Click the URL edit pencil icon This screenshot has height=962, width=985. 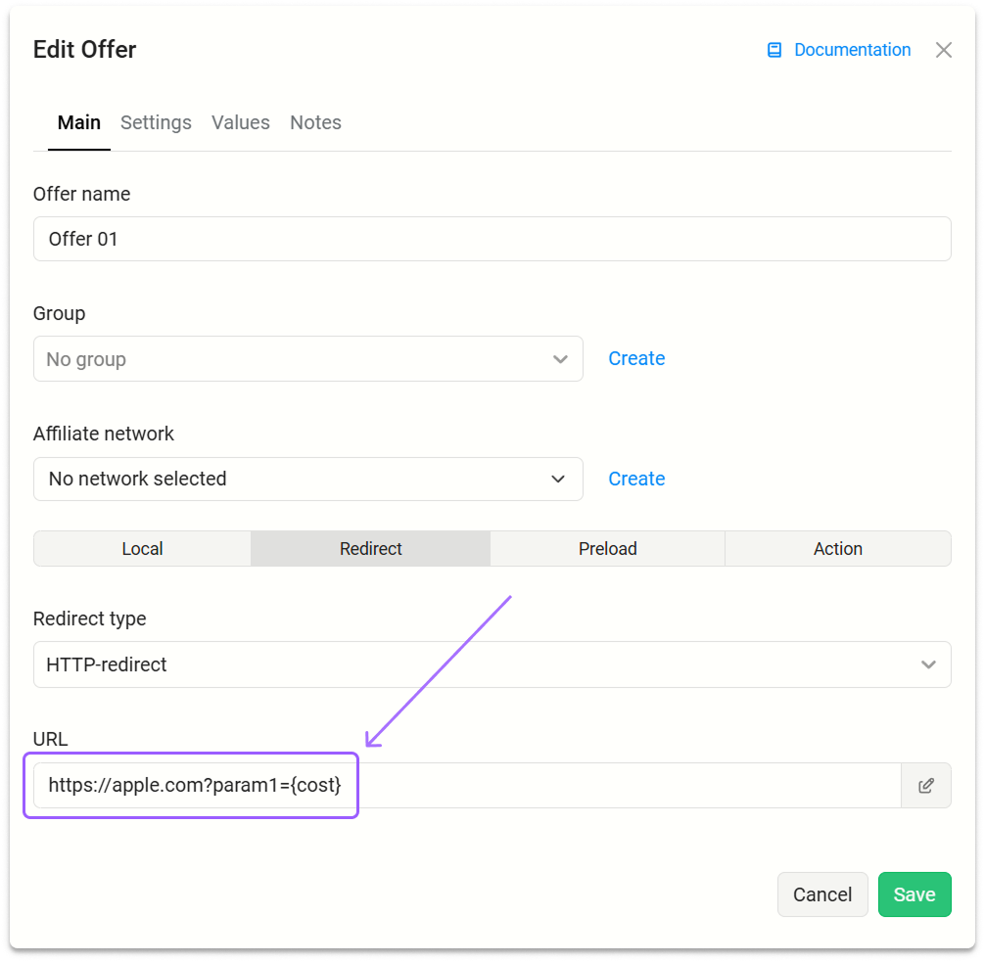925,786
